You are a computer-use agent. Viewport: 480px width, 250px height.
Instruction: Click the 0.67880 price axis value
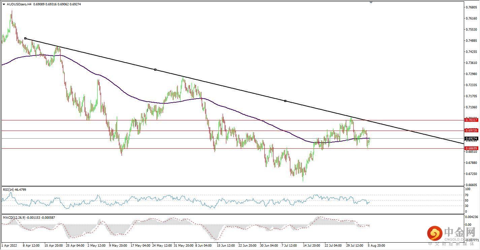click(x=471, y=163)
